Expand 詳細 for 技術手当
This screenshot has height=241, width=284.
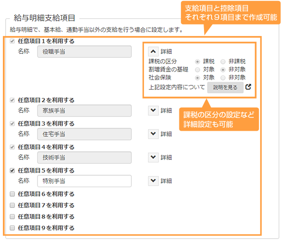[x=153, y=157]
